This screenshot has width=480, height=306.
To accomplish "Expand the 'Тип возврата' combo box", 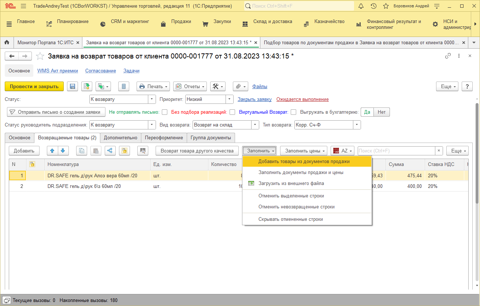I will (357, 125).
